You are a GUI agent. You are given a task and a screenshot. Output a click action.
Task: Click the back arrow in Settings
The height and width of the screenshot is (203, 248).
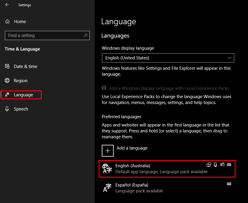pyautogui.click(x=7, y=5)
